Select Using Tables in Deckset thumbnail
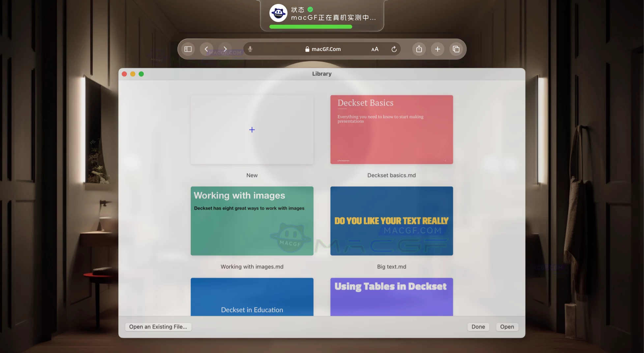 point(392,297)
